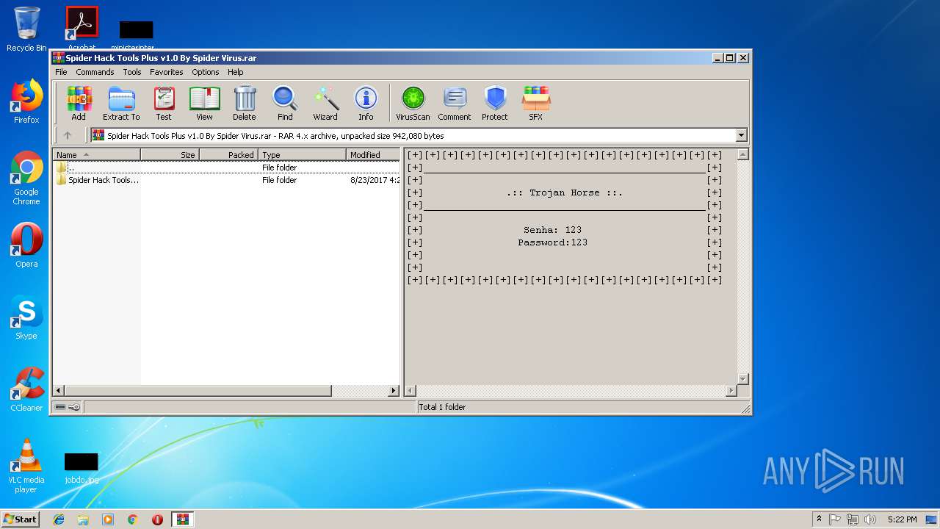Start VirusScan on the archive
The width and height of the screenshot is (940, 529).
tap(413, 104)
